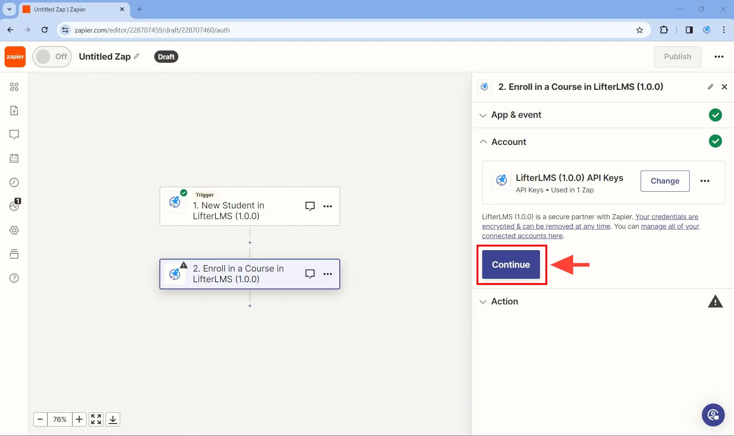
Task: Open the comments panel from the sidebar
Action: (x=14, y=135)
